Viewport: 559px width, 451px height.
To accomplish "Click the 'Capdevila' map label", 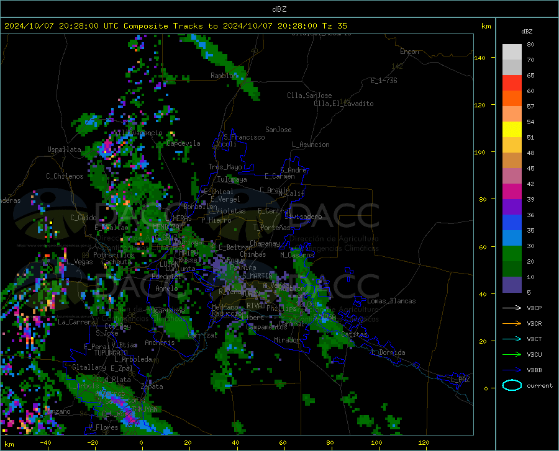I will (183, 143).
